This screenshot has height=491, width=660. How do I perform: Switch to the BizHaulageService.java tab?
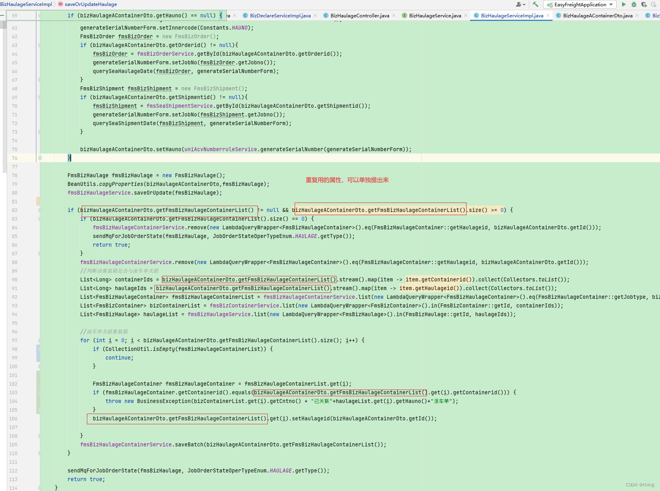point(435,15)
